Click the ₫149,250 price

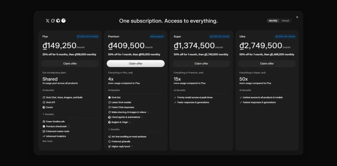[59, 46]
